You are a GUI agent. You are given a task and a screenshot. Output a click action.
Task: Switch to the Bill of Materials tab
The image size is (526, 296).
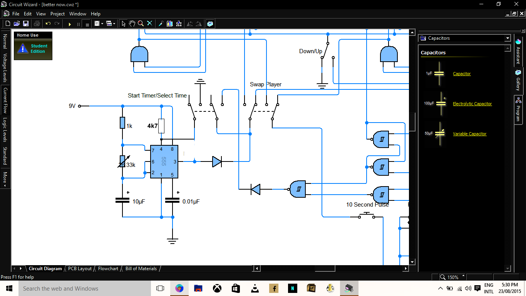141,269
